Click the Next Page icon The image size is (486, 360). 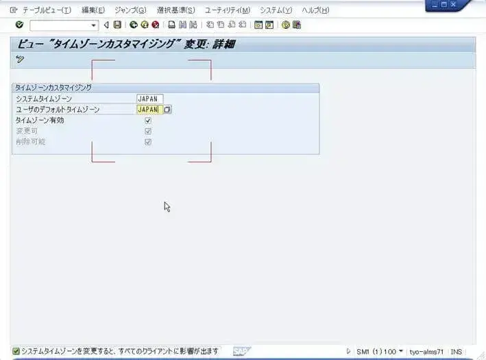pyautogui.click(x=232, y=25)
